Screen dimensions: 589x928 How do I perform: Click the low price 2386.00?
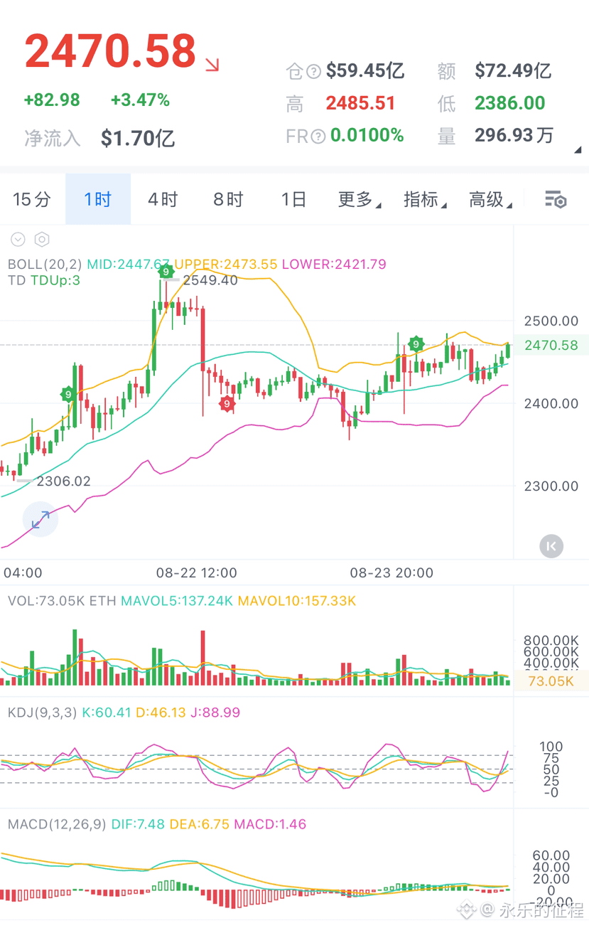click(510, 103)
